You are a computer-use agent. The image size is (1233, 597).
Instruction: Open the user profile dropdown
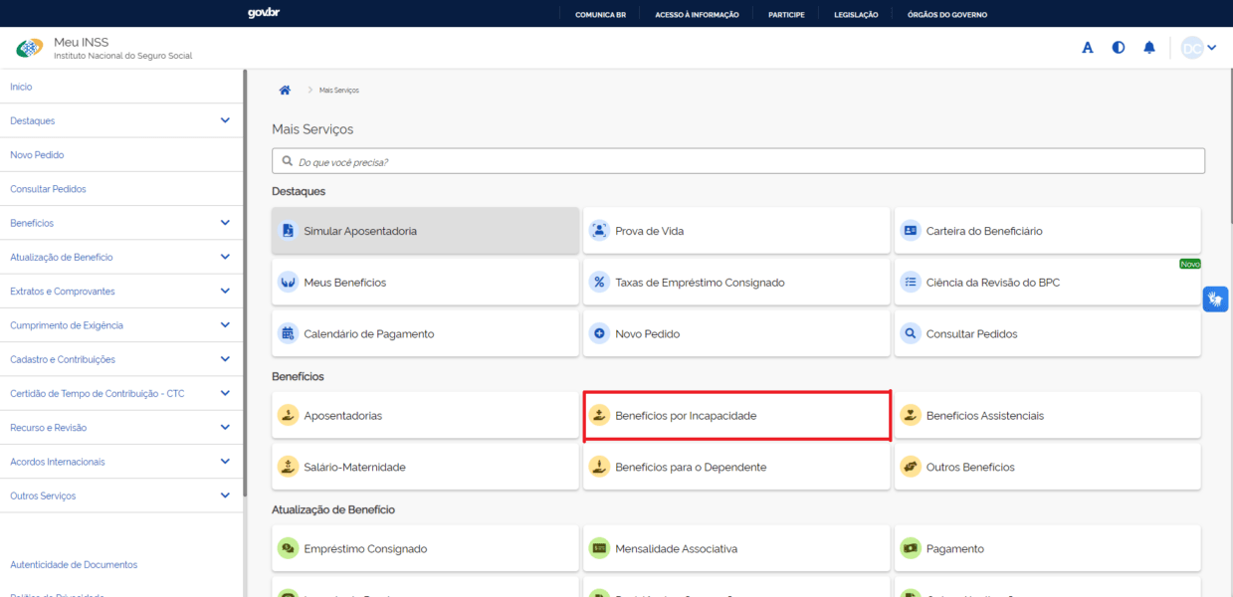[1198, 48]
